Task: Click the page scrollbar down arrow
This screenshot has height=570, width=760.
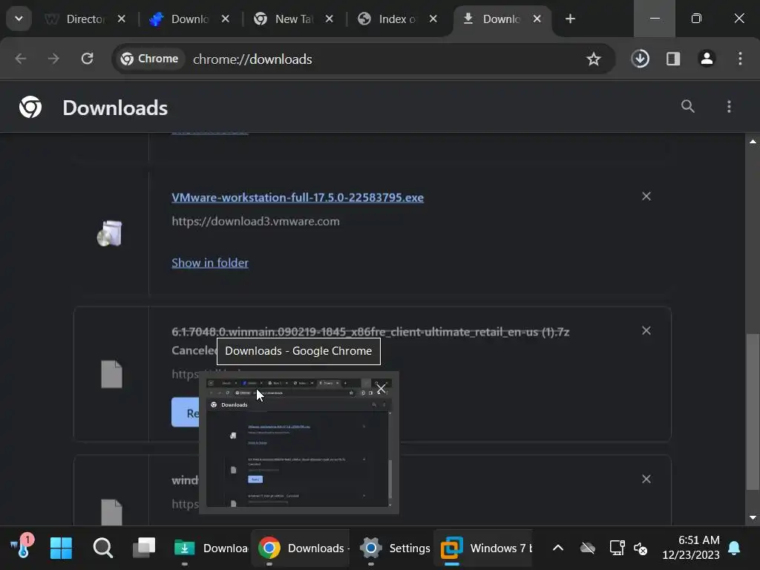Action: click(x=753, y=517)
